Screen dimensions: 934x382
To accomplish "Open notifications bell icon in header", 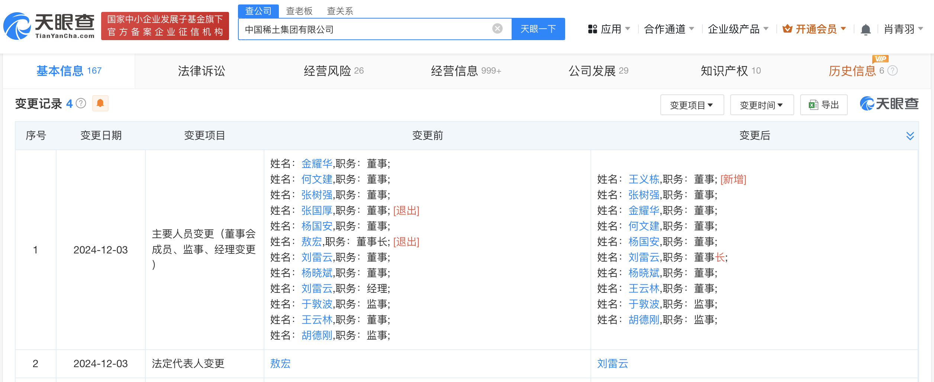I will pyautogui.click(x=866, y=29).
